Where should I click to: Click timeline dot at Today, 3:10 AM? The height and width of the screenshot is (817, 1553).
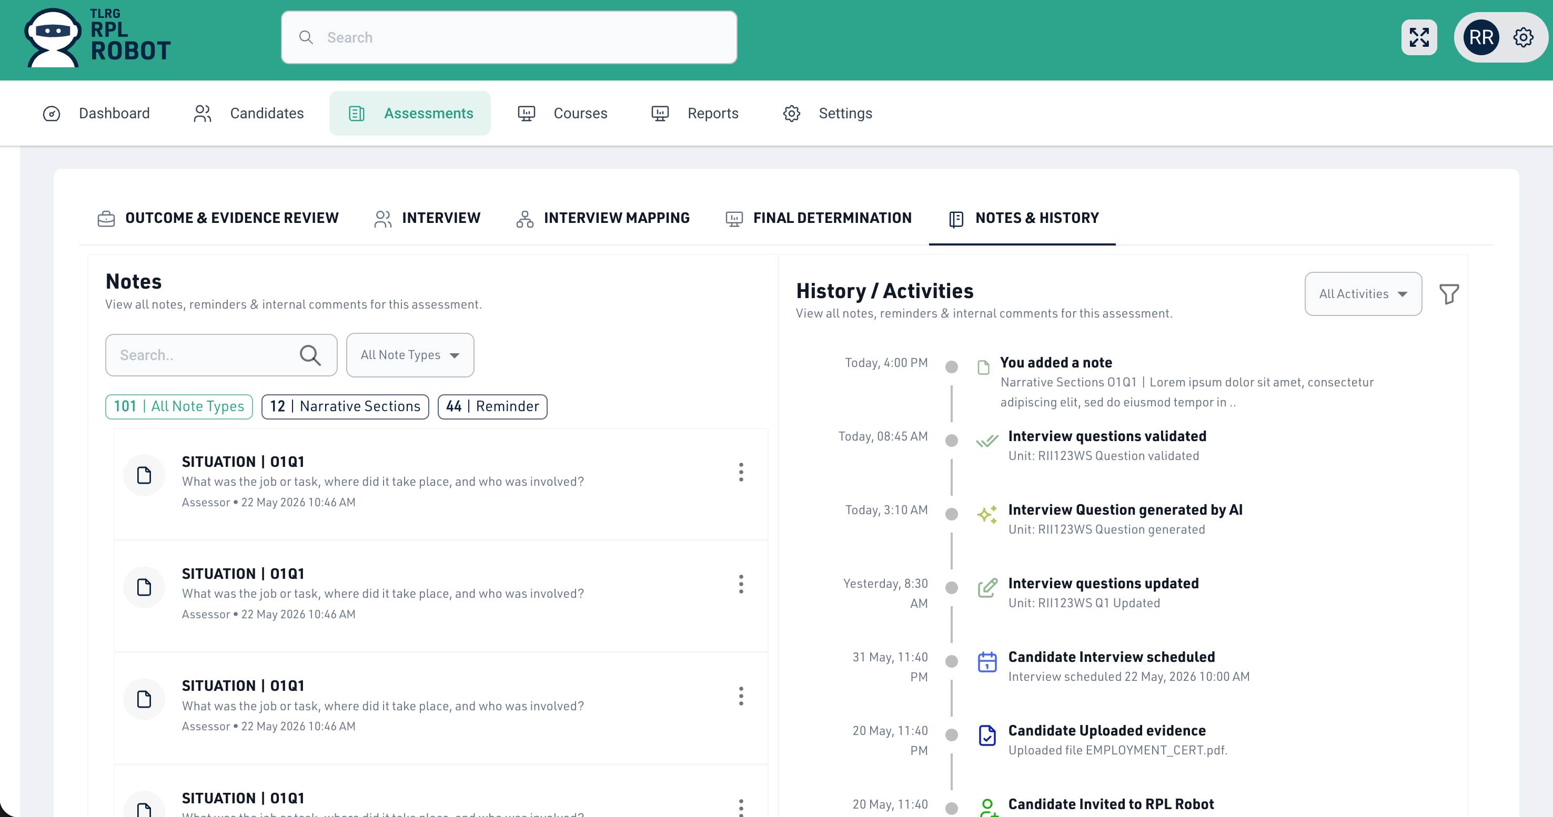point(951,514)
